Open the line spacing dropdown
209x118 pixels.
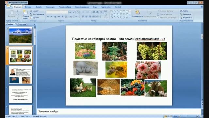point(102,12)
